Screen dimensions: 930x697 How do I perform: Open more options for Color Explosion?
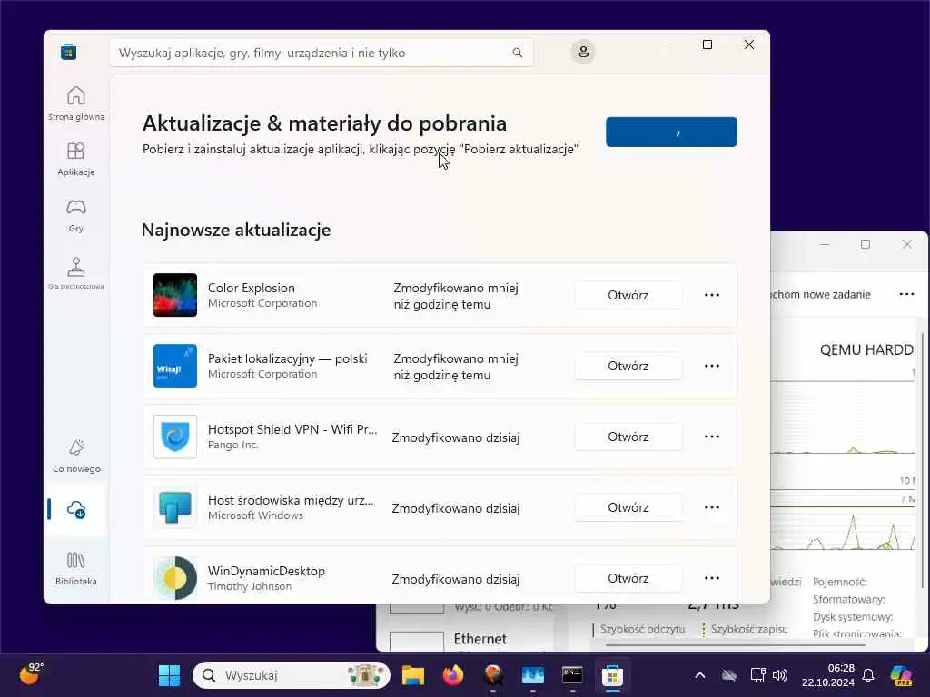point(712,295)
